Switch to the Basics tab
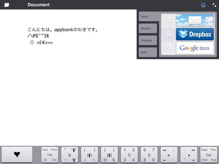This screenshot has height=164, width=219. (x=148, y=28)
